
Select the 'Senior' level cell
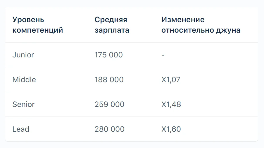pos(23,104)
